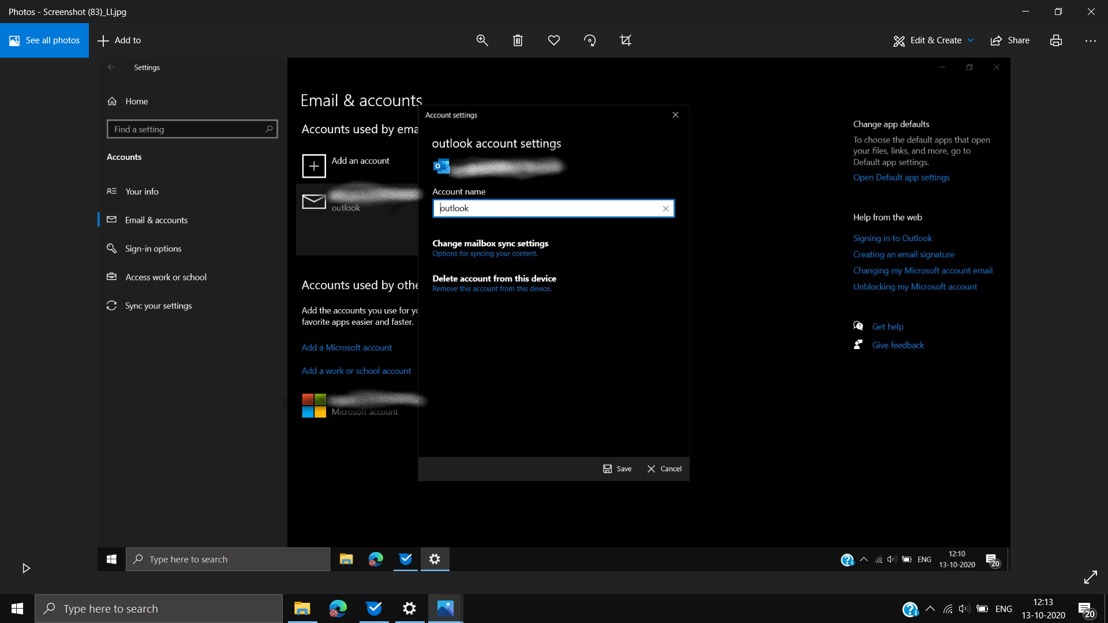
Task: Cancel the account settings dialog
Action: [664, 469]
